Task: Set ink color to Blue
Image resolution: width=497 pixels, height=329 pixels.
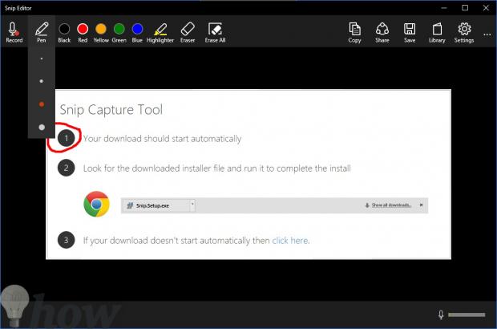Action: pyautogui.click(x=138, y=29)
